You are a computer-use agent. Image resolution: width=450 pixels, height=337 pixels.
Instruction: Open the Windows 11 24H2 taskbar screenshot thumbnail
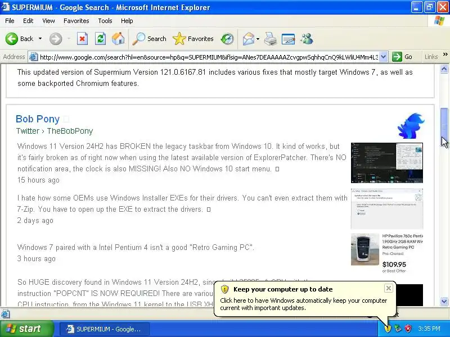(x=387, y=163)
